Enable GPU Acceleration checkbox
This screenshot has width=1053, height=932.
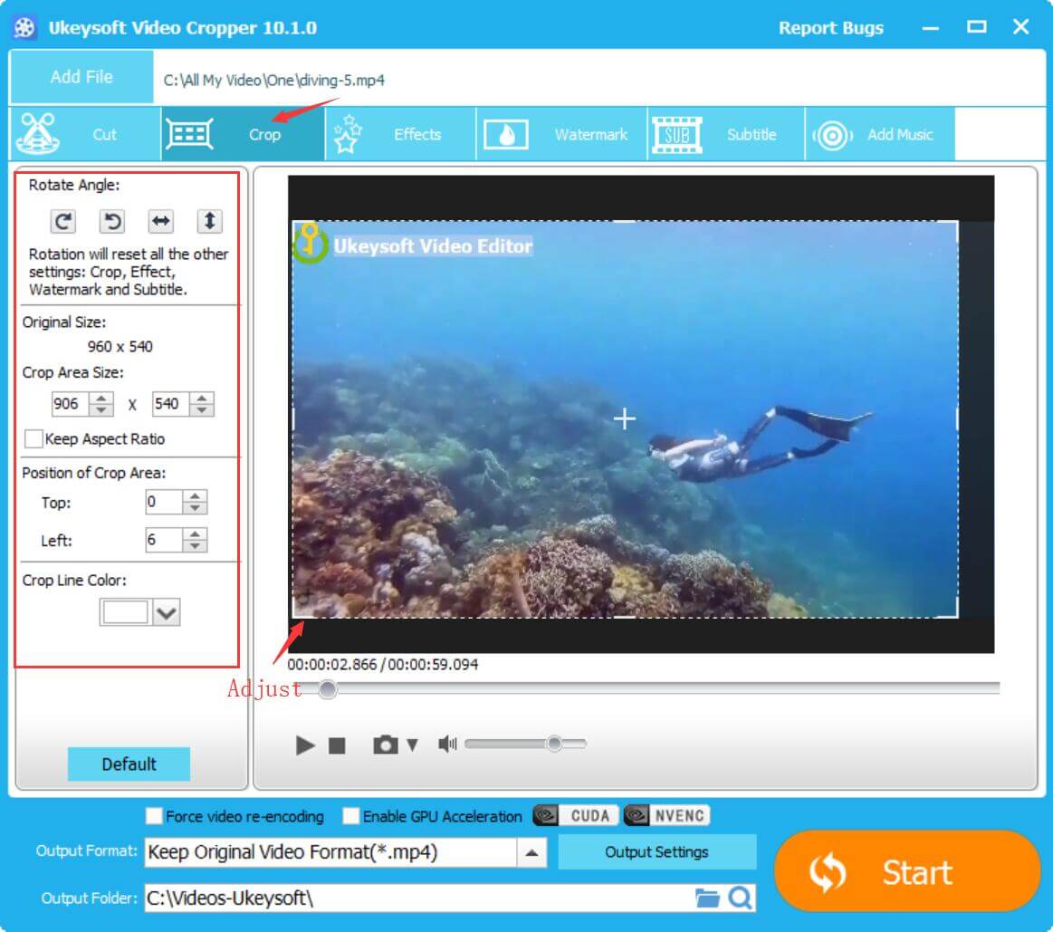pyautogui.click(x=350, y=816)
